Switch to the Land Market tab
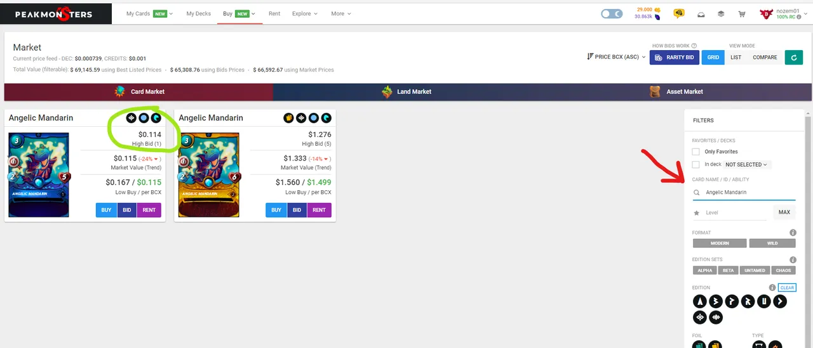813x348 pixels. pos(406,91)
